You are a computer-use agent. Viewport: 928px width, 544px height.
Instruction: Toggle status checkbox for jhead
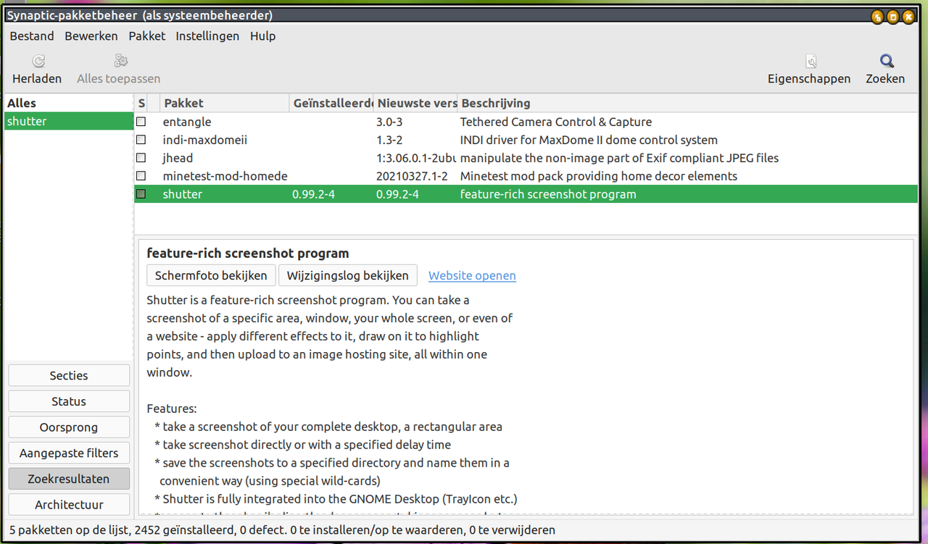tap(141, 158)
